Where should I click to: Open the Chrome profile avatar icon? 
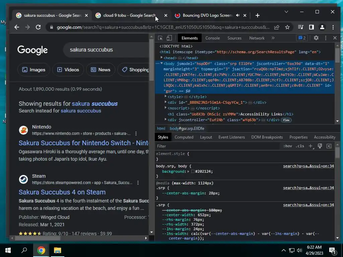pyautogui.click(x=322, y=27)
